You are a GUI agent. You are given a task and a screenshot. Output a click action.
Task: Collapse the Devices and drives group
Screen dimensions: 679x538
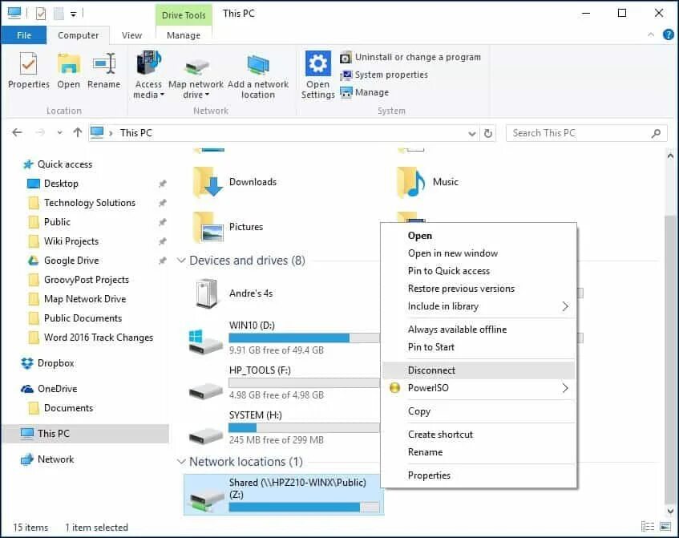(x=181, y=261)
